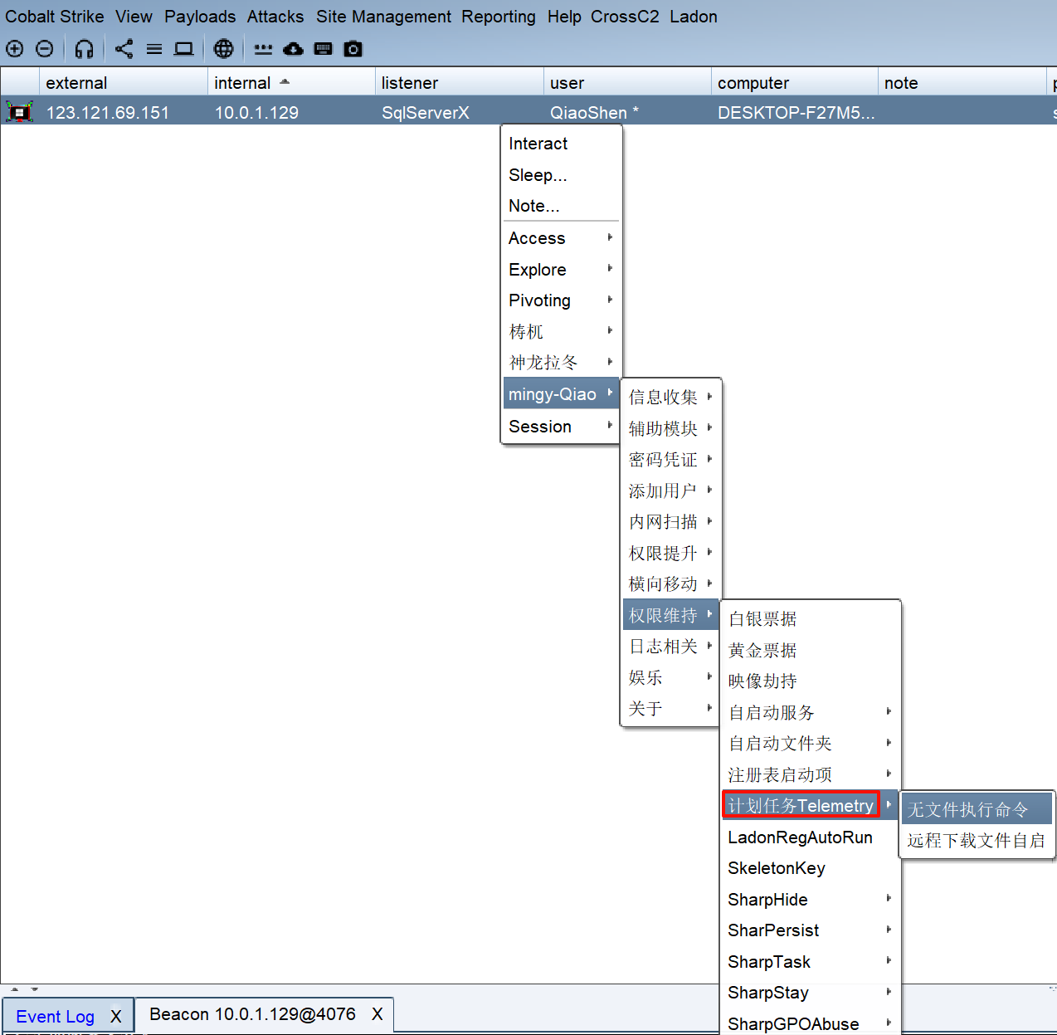Open screenshots via the camera icon
The image size is (1057, 1035).
pyautogui.click(x=353, y=49)
